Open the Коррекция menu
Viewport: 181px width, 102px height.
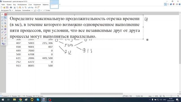pos(37,5)
